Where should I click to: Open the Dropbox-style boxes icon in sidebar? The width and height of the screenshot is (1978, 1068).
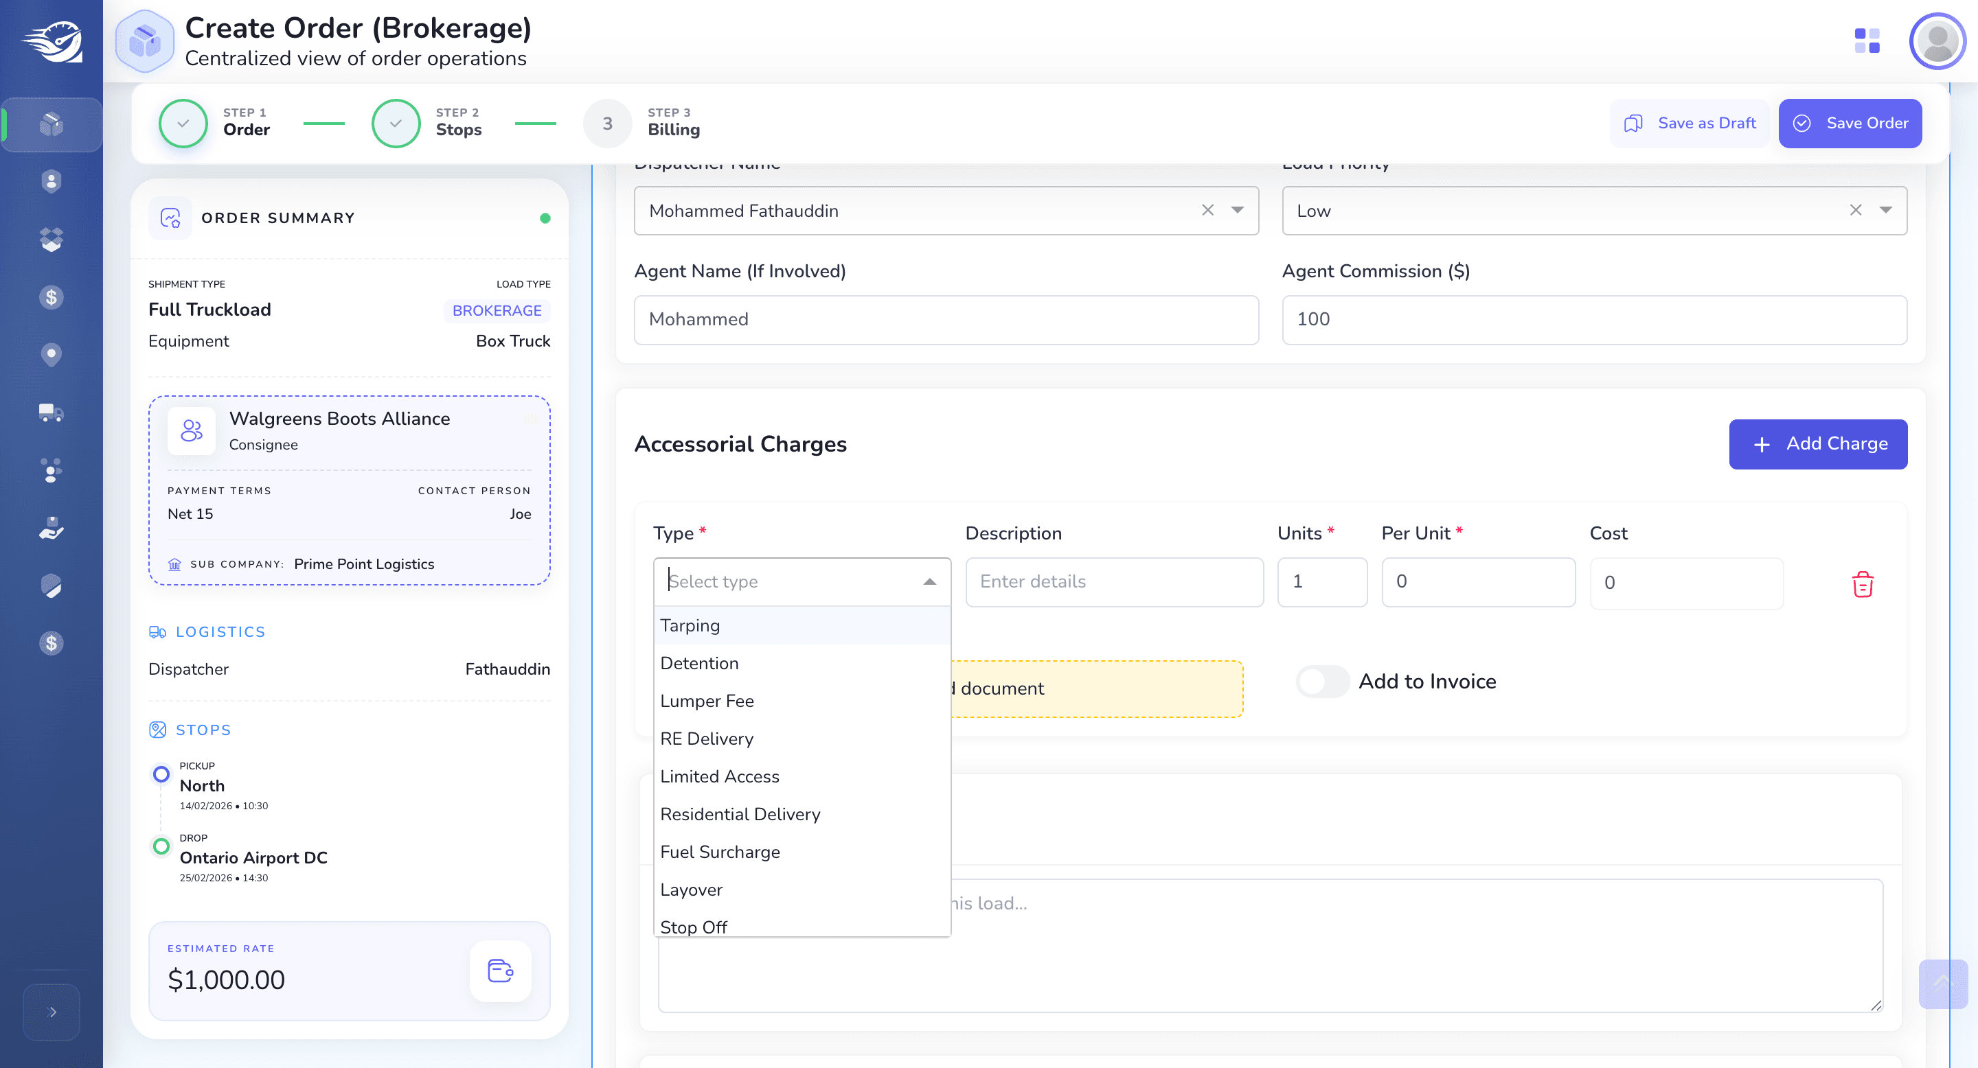coord(51,240)
